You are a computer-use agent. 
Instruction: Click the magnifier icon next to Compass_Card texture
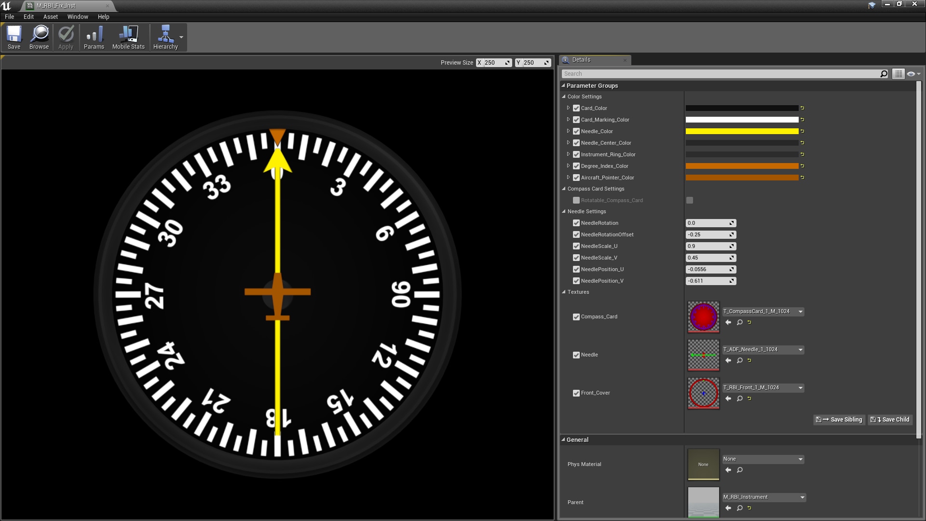[x=739, y=322]
